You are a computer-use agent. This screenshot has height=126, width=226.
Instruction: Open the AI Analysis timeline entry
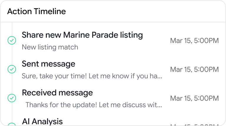pyautogui.click(x=42, y=121)
